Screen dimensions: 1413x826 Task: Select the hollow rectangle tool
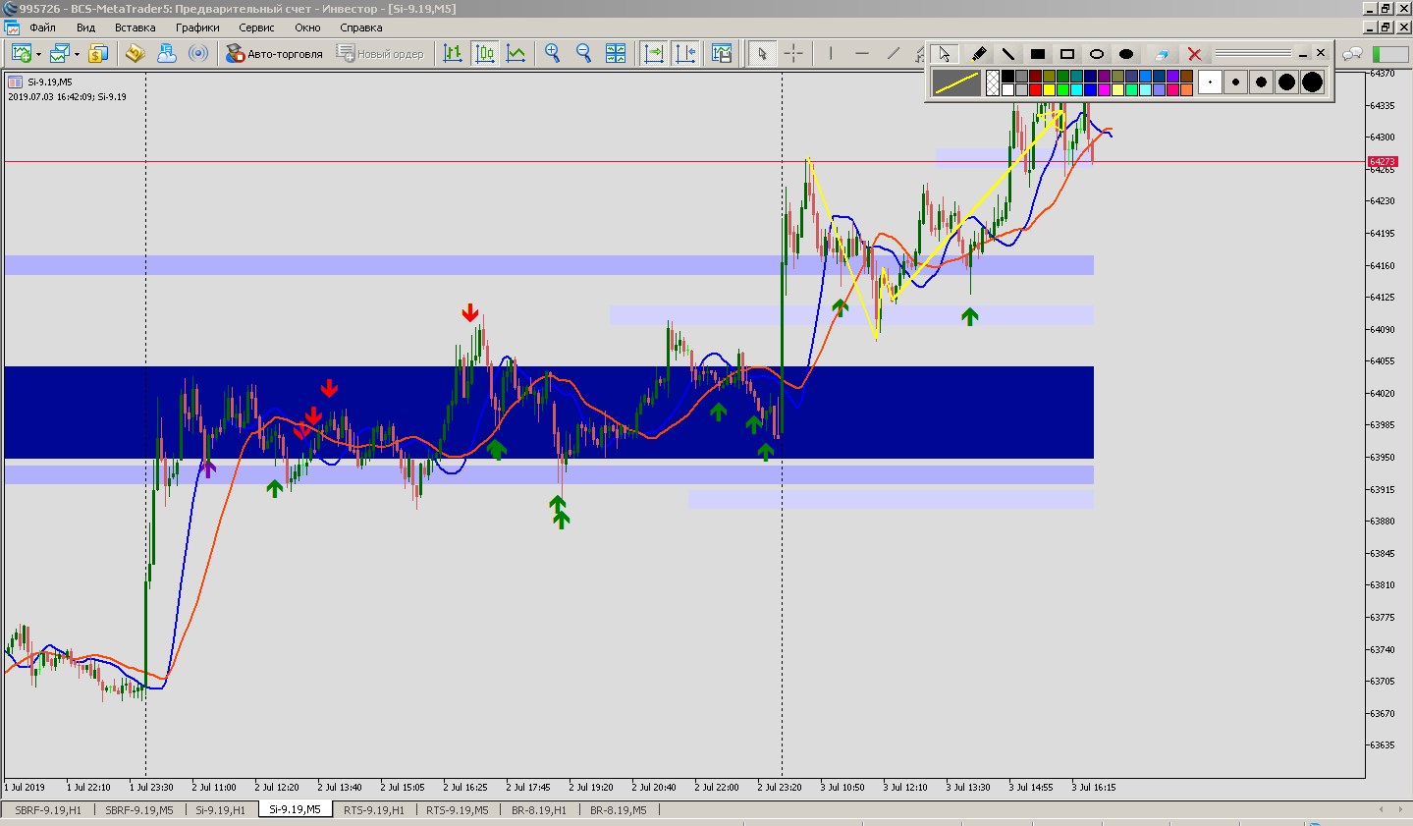(1067, 54)
